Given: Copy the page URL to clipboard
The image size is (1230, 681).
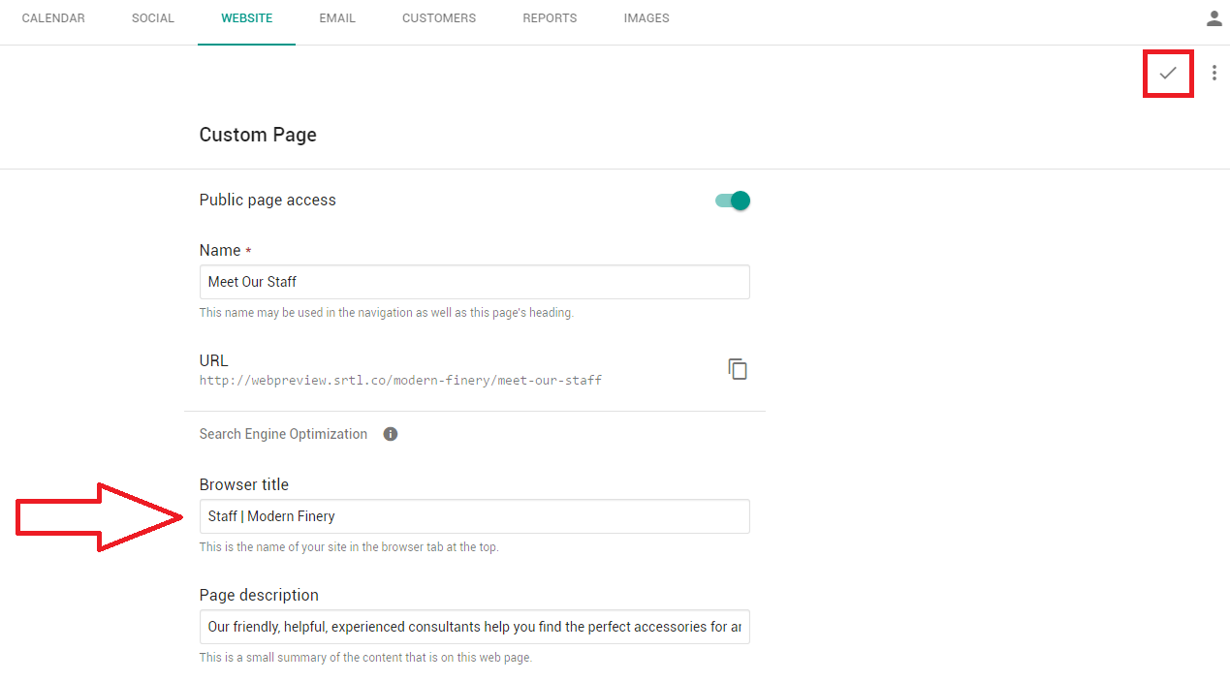Looking at the screenshot, I should (x=738, y=369).
